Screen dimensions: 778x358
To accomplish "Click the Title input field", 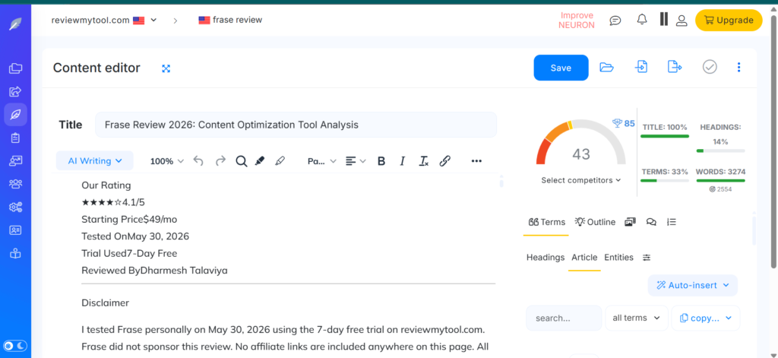I will 296,125.
